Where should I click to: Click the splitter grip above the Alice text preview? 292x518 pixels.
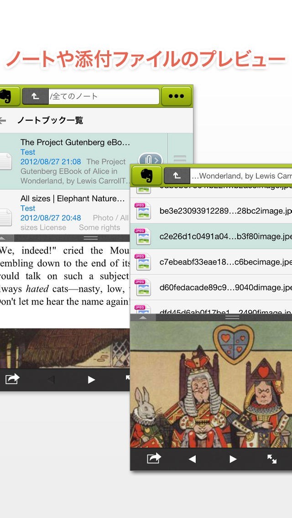pyautogui.click(x=90, y=238)
